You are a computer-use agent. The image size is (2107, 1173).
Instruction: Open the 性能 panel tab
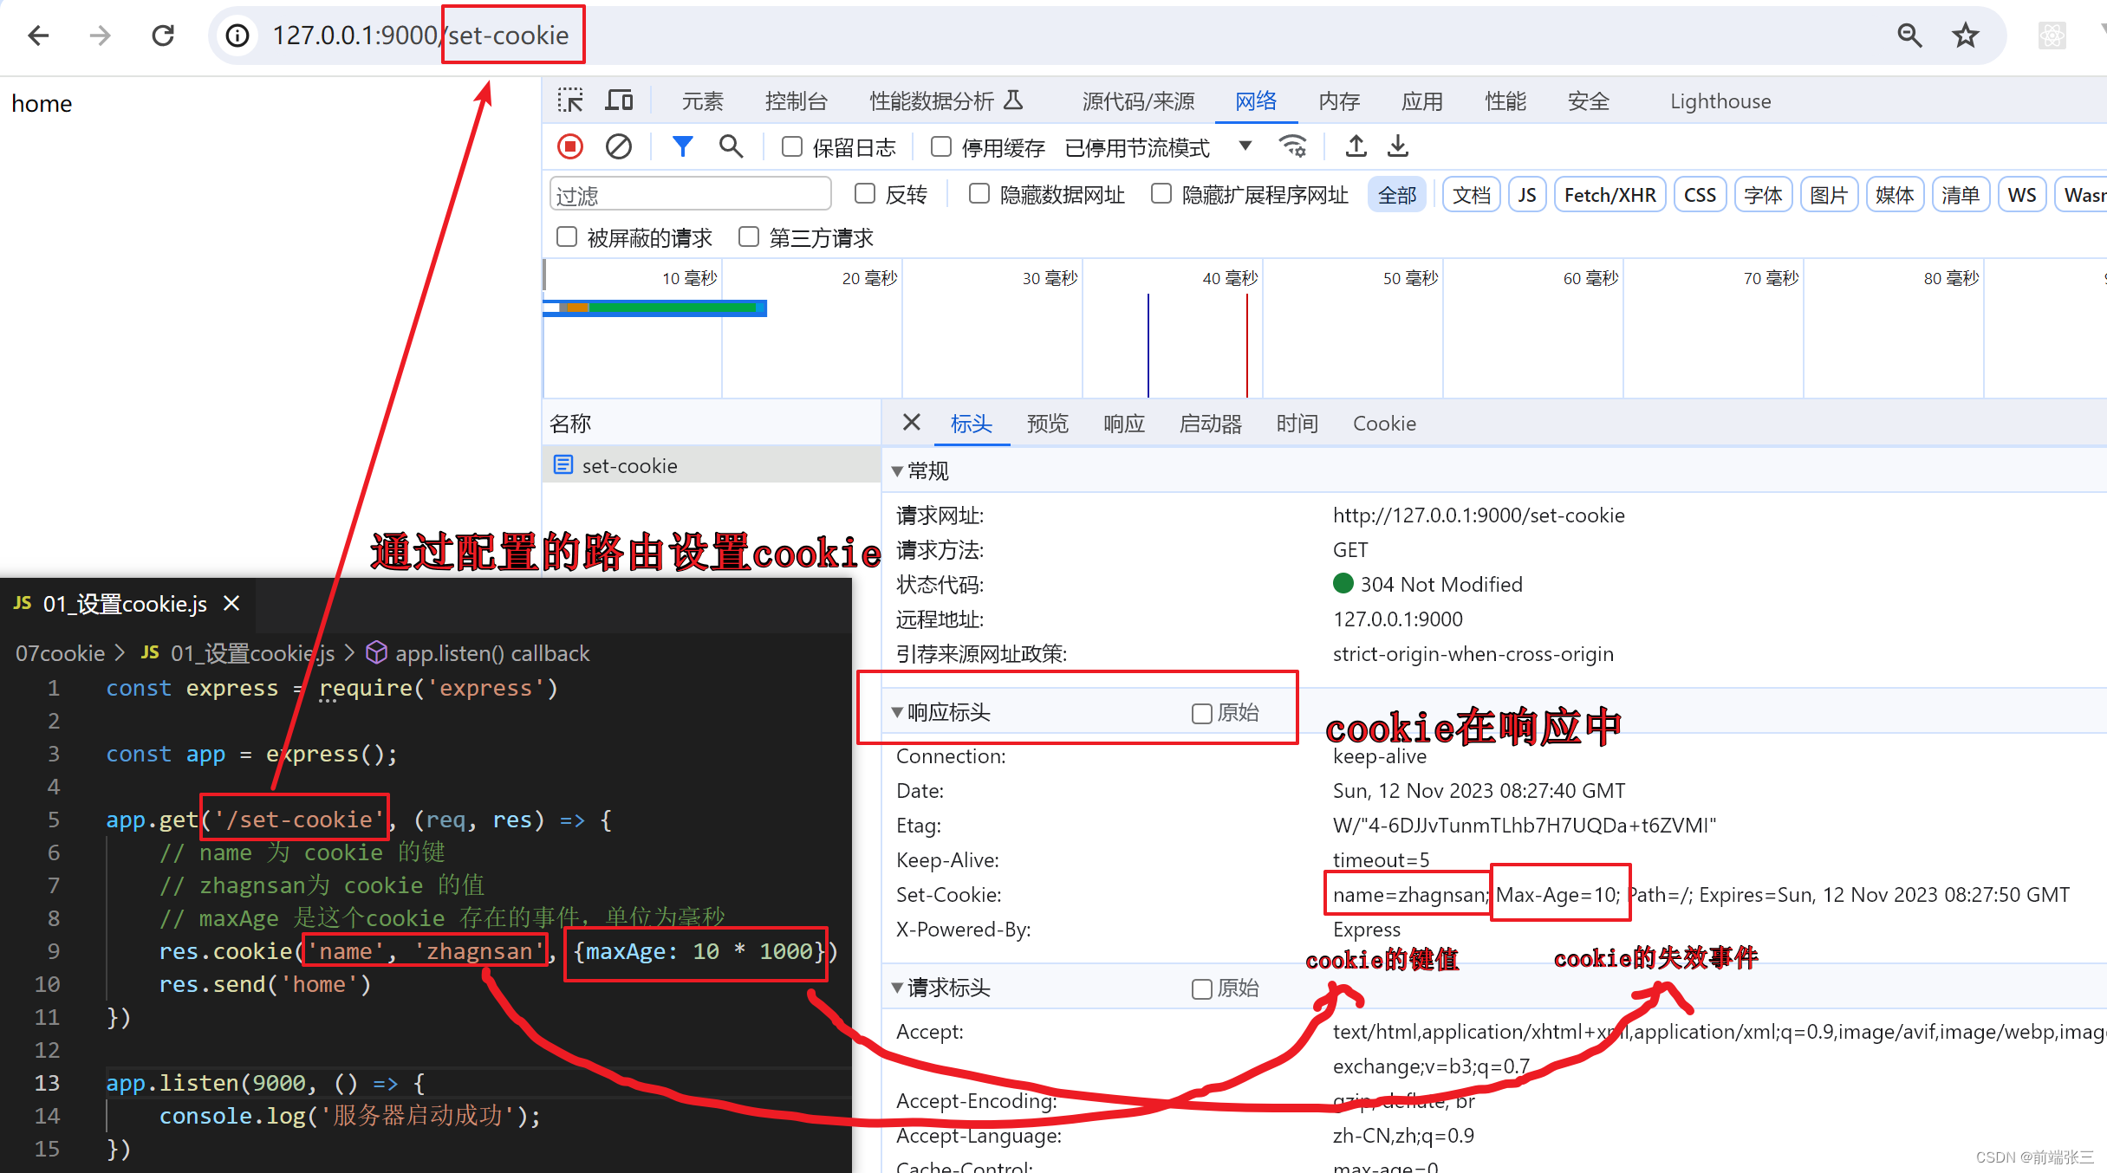pyautogui.click(x=1505, y=101)
